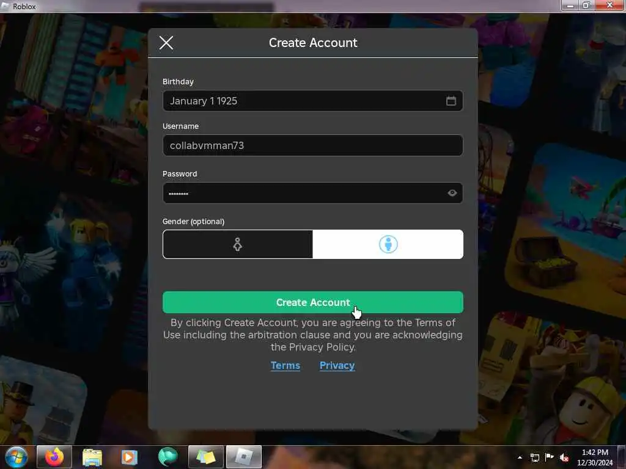Screen dimensions: 626x469
Task: Click the Birthday field showing January 1 1925
Action: click(x=312, y=101)
